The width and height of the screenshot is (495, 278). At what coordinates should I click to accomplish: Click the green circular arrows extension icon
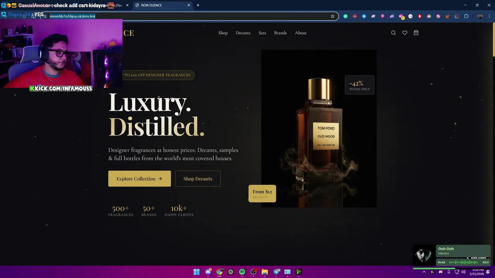(x=345, y=16)
